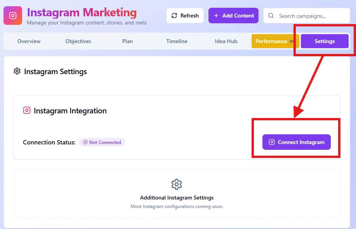Select the Timeline tab
356x229 pixels.
(x=177, y=41)
